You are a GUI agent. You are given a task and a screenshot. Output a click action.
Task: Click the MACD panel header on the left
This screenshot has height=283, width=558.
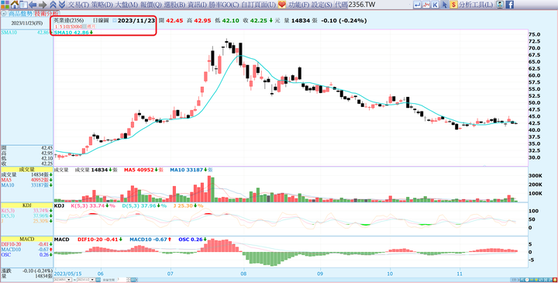[26, 240]
